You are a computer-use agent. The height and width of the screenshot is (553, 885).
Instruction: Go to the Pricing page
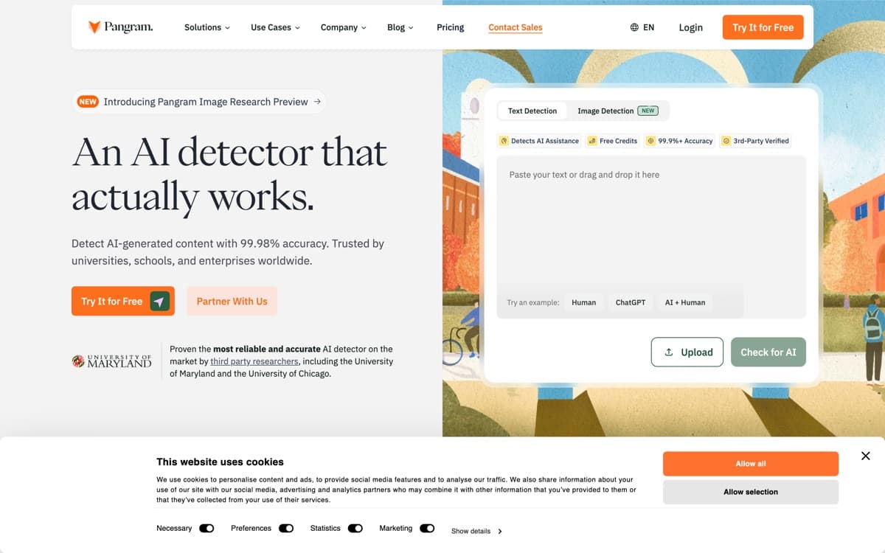(x=450, y=27)
